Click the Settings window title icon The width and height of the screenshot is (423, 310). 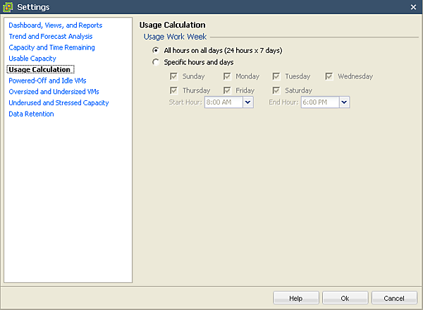point(8,6)
